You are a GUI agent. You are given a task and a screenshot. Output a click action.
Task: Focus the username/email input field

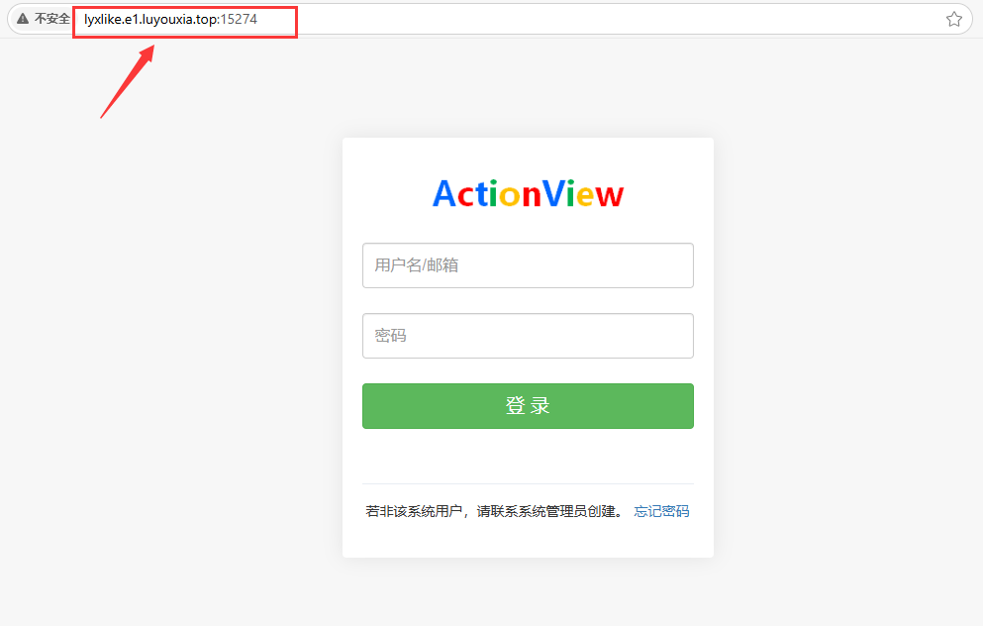(528, 265)
